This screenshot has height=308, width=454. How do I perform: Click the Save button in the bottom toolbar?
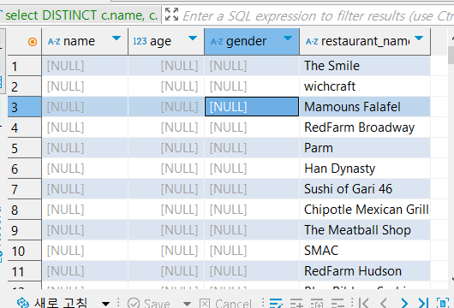click(x=148, y=303)
